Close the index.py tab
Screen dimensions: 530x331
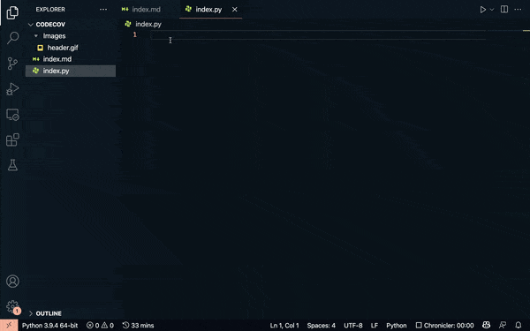[x=235, y=10]
